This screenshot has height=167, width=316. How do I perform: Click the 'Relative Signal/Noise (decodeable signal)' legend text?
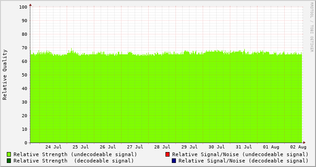243,161
